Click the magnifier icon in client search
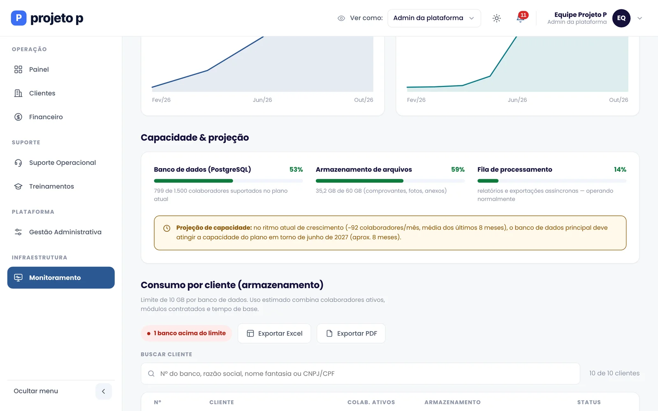The height and width of the screenshot is (411, 658). (151, 374)
